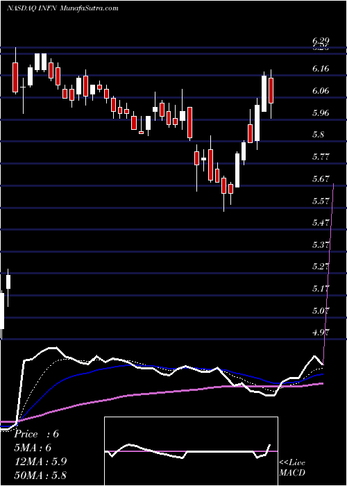This screenshot has height=486, width=347.
Task: Click the 5.07 price axis label
Action: pos(321,311)
